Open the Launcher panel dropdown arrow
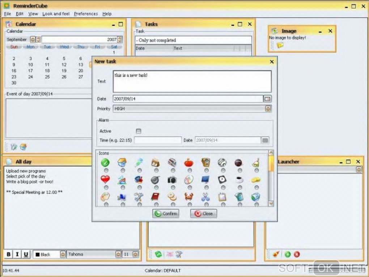Screen dimensions: 369x277 pos(359,169)
